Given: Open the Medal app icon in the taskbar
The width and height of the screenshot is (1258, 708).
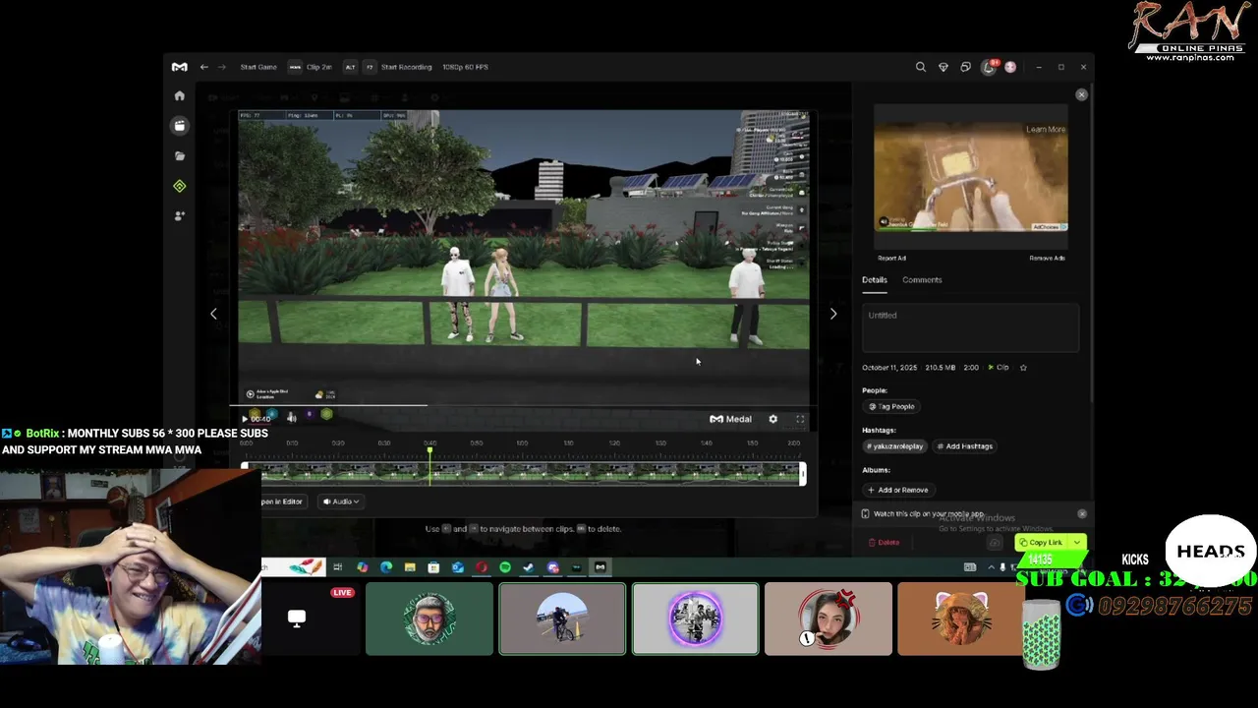Looking at the screenshot, I should pyautogui.click(x=600, y=567).
